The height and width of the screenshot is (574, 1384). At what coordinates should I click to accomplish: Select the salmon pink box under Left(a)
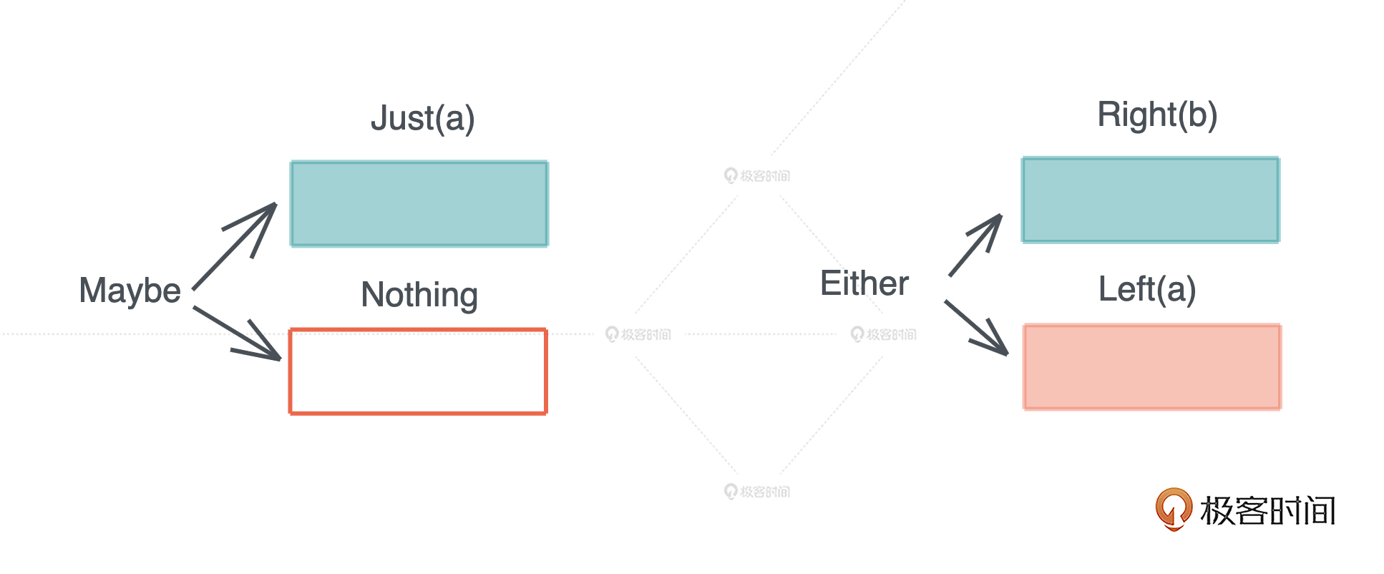(x=1152, y=367)
